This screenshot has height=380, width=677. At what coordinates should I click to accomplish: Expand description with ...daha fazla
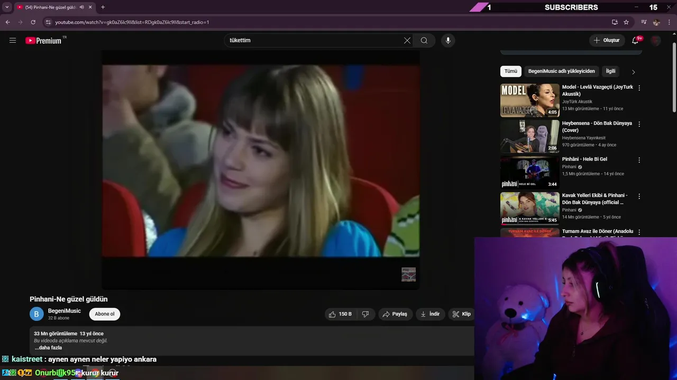48,348
